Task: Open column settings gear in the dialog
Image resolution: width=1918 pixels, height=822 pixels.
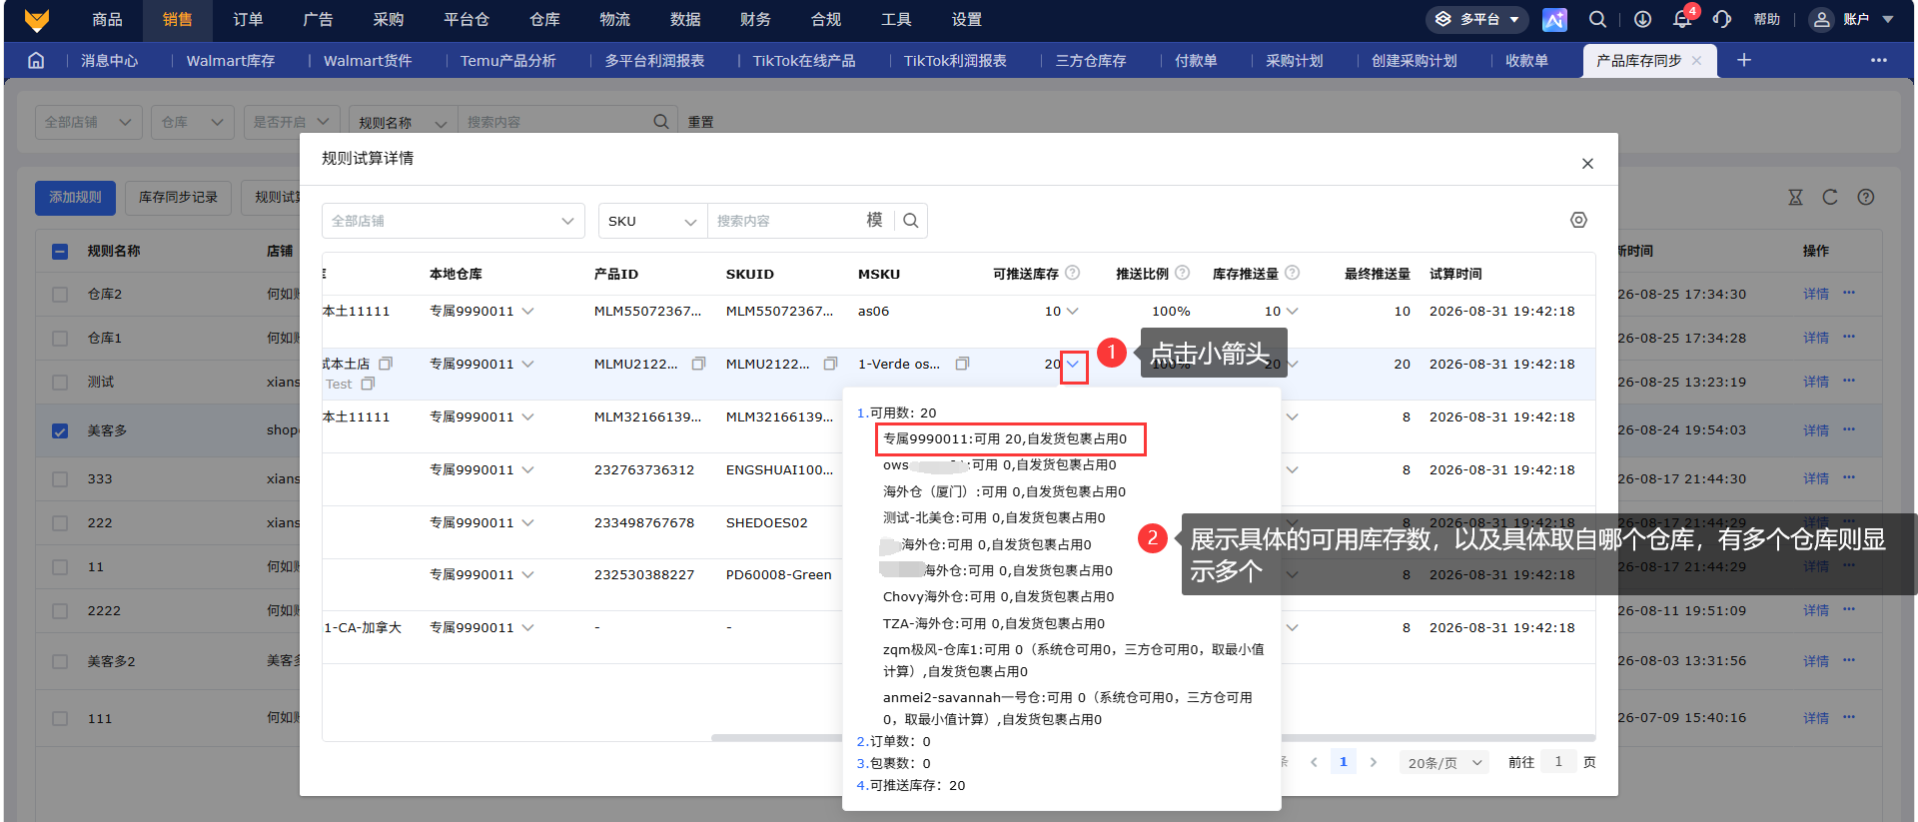Action: click(x=1578, y=220)
